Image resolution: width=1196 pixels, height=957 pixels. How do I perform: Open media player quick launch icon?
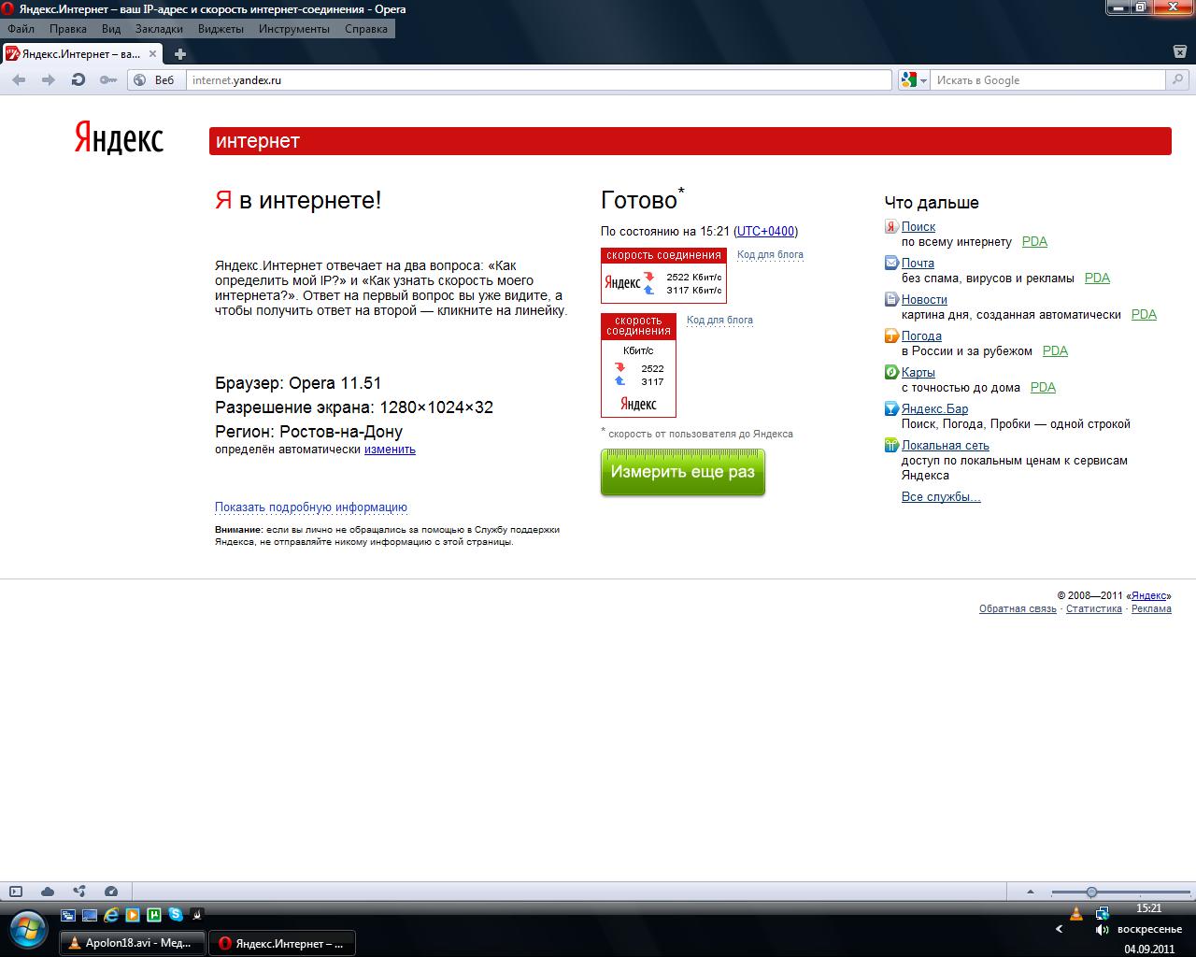coord(133,915)
